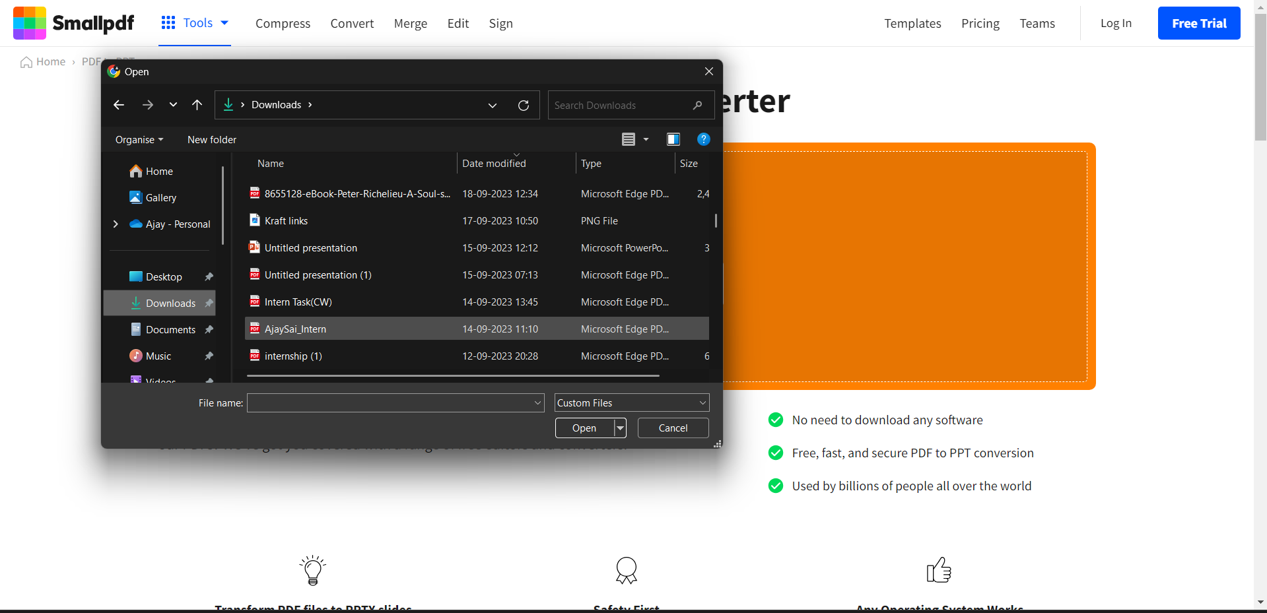Go to the Templates page
The height and width of the screenshot is (613, 1267).
[x=912, y=24]
